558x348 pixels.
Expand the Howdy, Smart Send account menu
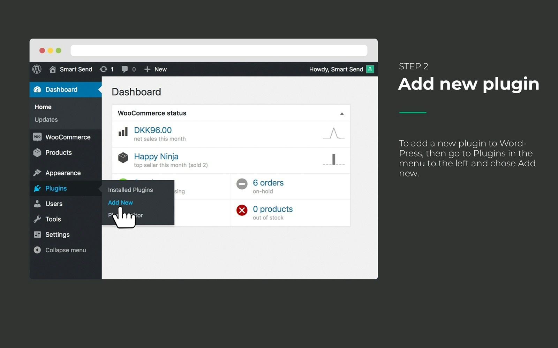coord(335,69)
